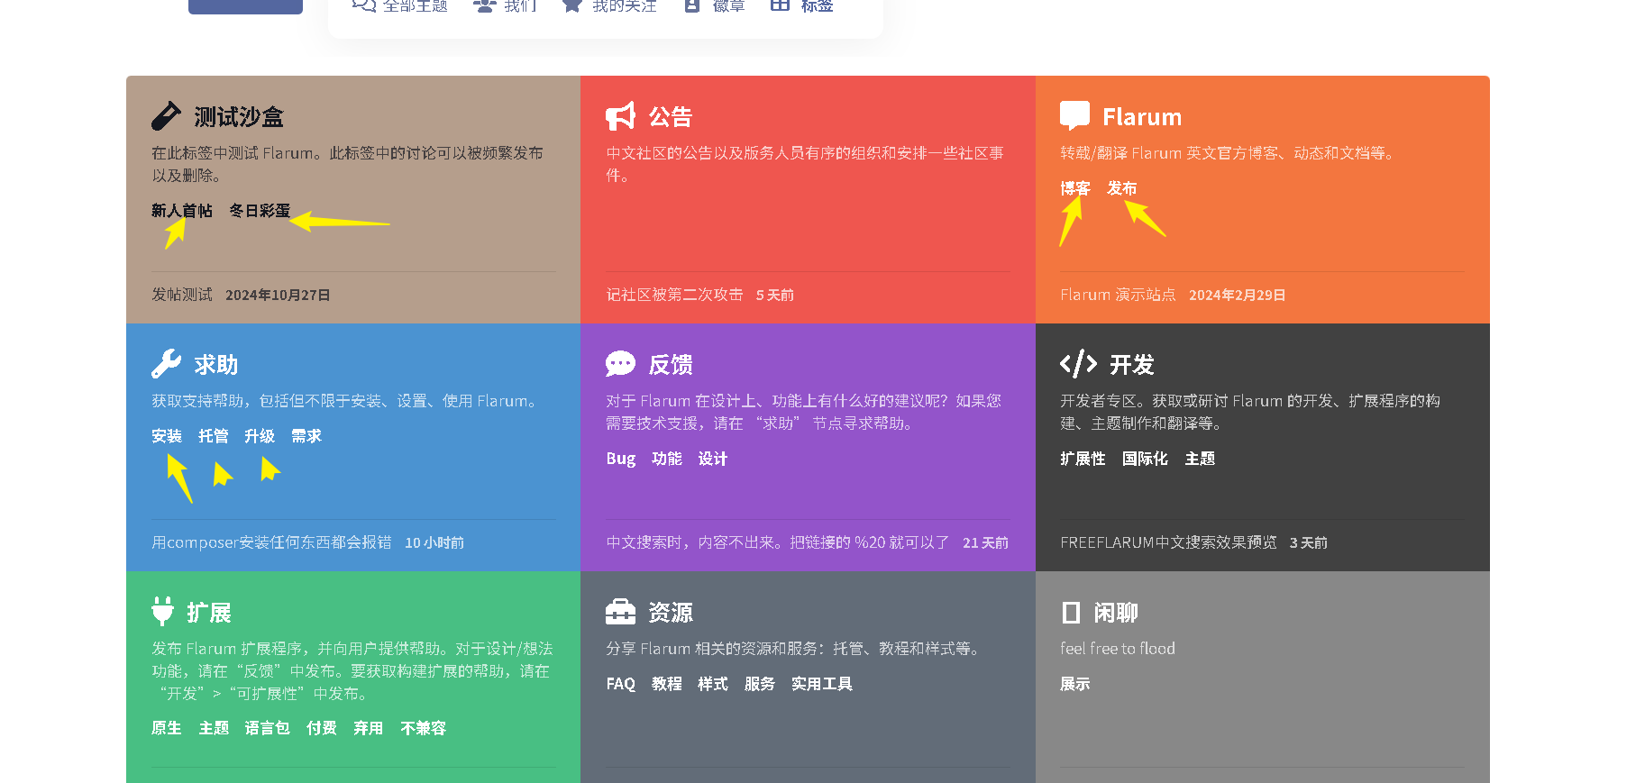
Task: Select the 发布 subtag under Flarum
Action: (x=1122, y=188)
